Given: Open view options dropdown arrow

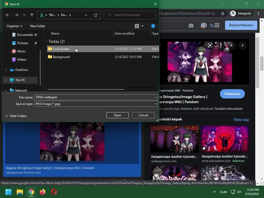Looking at the screenshot, I should pyautogui.click(x=142, y=26).
